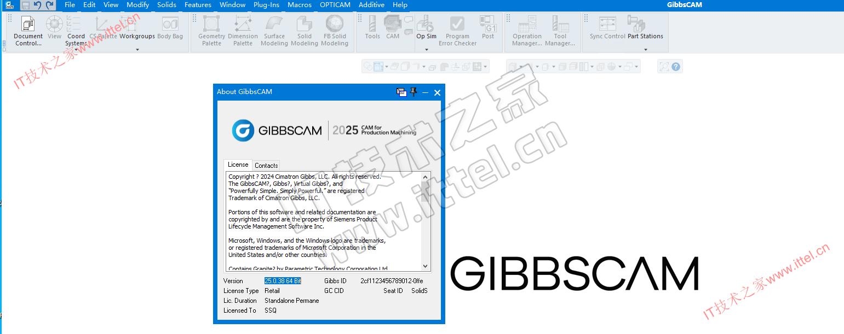Close the About GibbsCAM dialog
The height and width of the screenshot is (334, 844).
coord(437,92)
